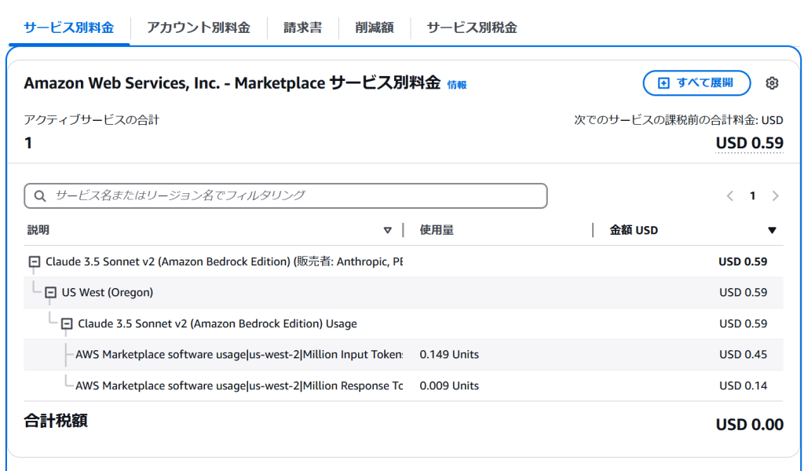Click the underlined USD 0.59 pre-tax total
804x471 pixels.
pyautogui.click(x=750, y=143)
